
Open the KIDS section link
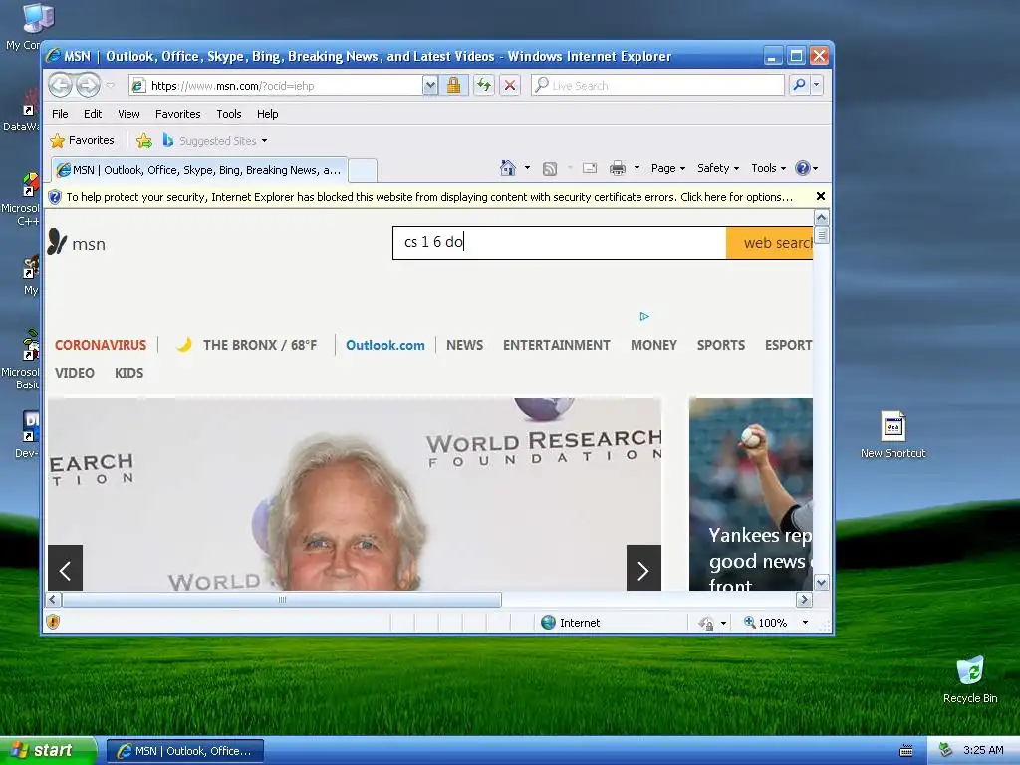[x=128, y=373]
